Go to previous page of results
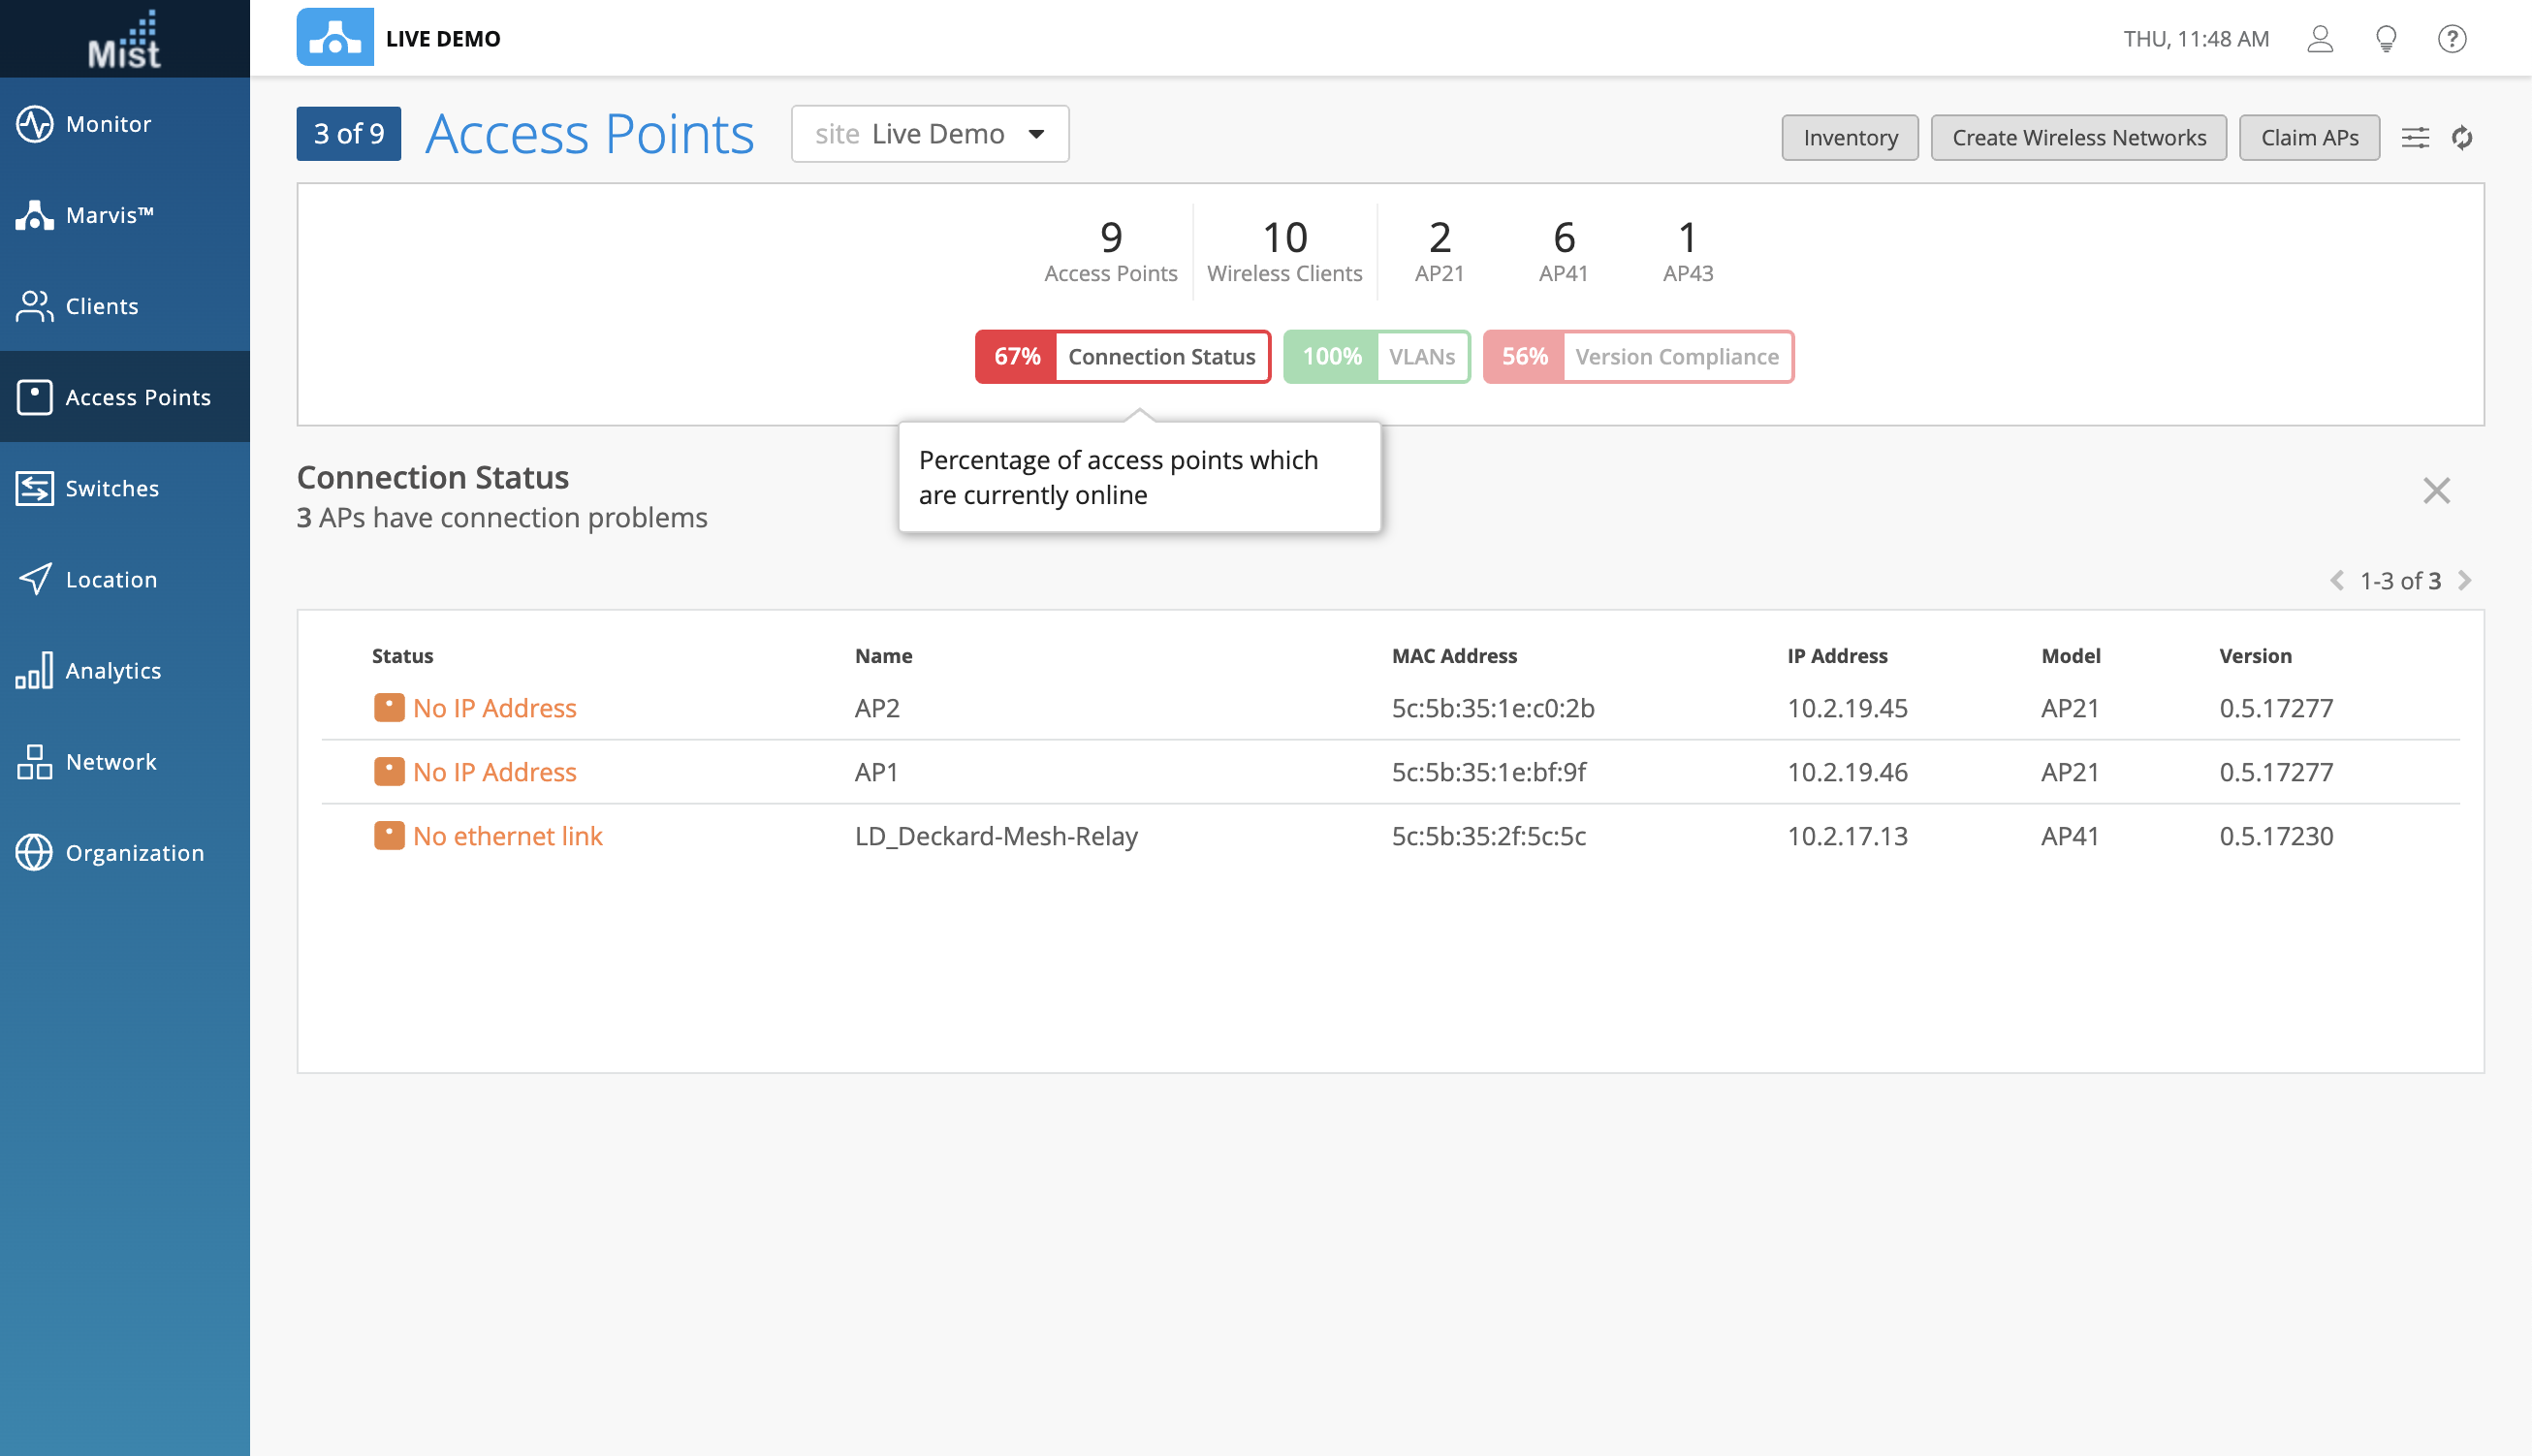2532x1456 pixels. [x=2337, y=581]
